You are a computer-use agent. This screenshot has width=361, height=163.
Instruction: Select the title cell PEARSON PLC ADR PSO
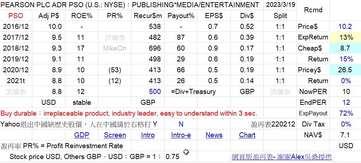(132, 5)
